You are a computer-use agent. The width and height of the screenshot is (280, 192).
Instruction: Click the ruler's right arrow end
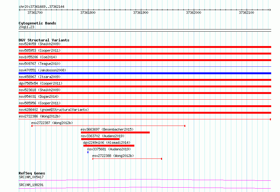coord(270,10)
